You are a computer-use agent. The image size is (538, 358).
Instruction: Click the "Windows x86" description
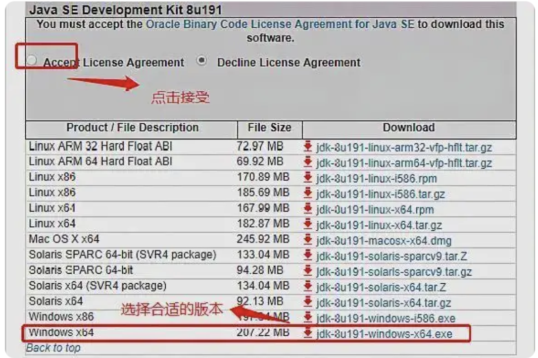tap(62, 317)
